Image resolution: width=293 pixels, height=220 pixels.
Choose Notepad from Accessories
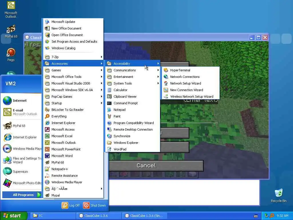click(x=133, y=110)
